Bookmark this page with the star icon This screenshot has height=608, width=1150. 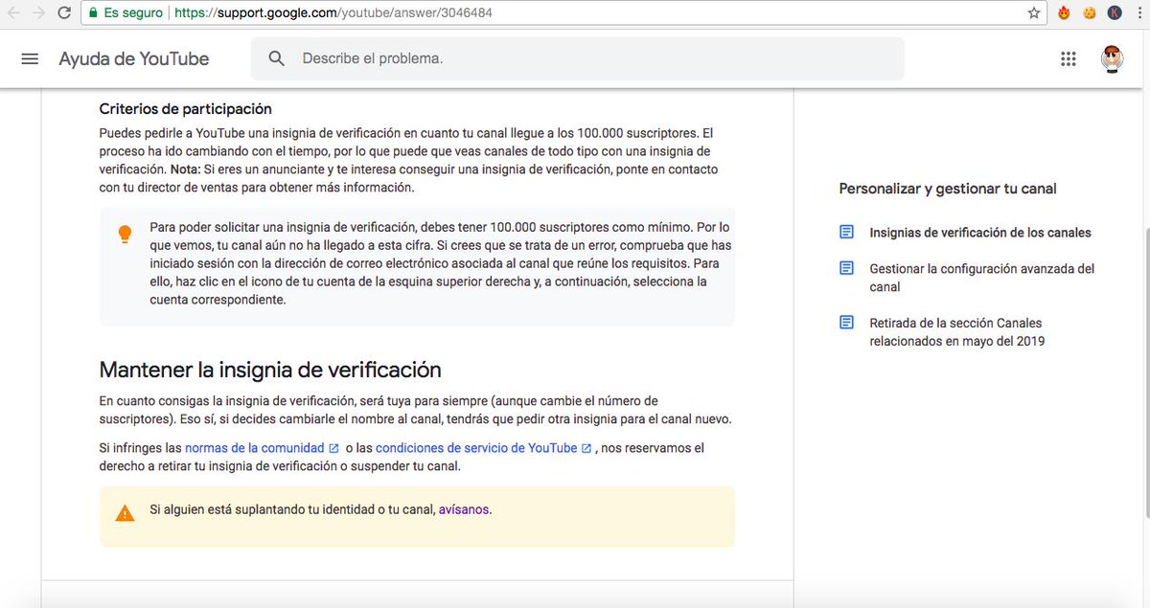point(1034,13)
